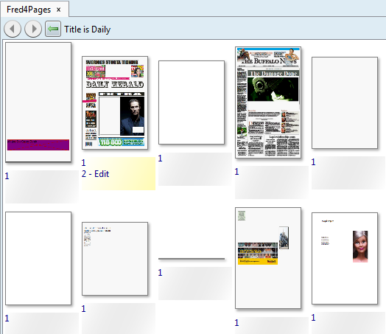Click the round back arrow button
The width and height of the screenshot is (386, 334).
click(13, 29)
